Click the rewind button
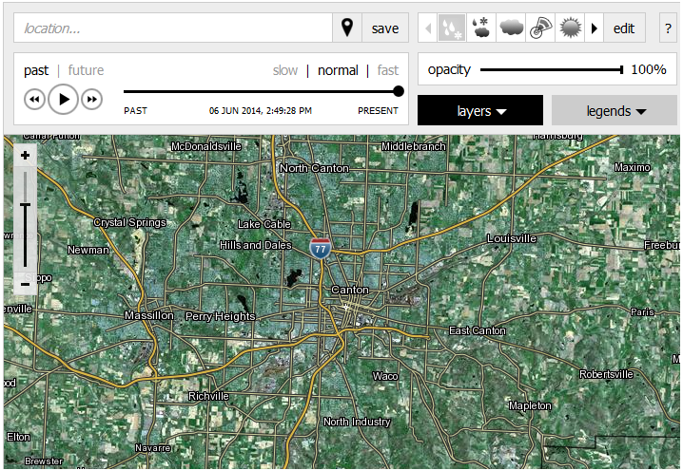This screenshot has height=470, width=683. [35, 99]
